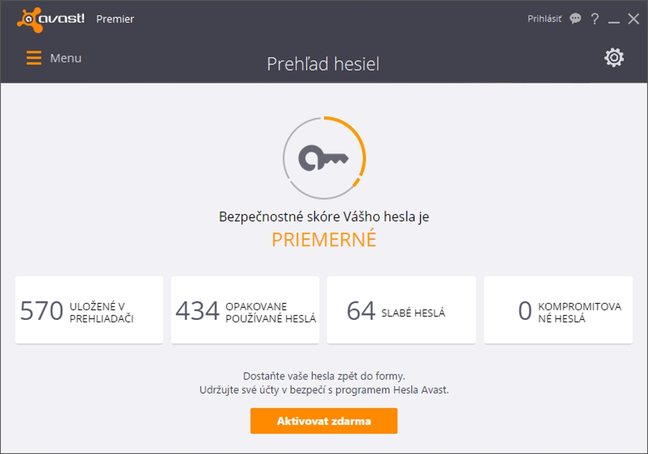Open the 434 Opakovane používané heslá card
Image resolution: width=648 pixels, height=454 pixels.
[x=245, y=310]
